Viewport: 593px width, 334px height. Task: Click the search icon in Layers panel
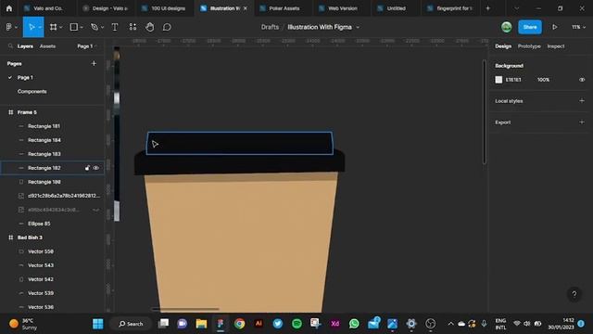click(10, 46)
